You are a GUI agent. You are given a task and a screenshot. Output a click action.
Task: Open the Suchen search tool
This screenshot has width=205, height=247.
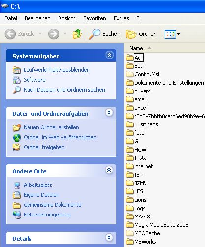(104, 34)
